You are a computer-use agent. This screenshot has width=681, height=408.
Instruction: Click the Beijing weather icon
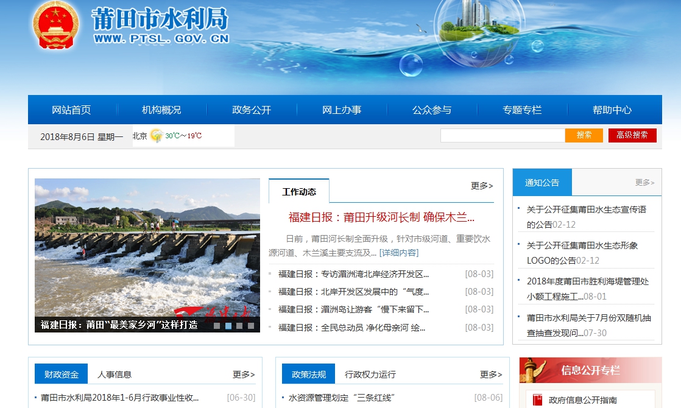[157, 136]
